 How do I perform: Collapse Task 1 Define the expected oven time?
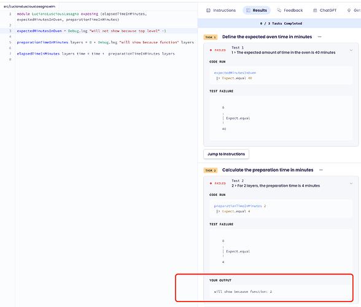(319, 37)
